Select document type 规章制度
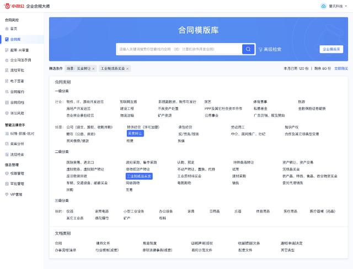 click(149, 243)
